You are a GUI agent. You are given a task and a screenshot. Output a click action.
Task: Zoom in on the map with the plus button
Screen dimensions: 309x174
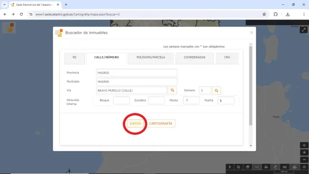point(304,153)
